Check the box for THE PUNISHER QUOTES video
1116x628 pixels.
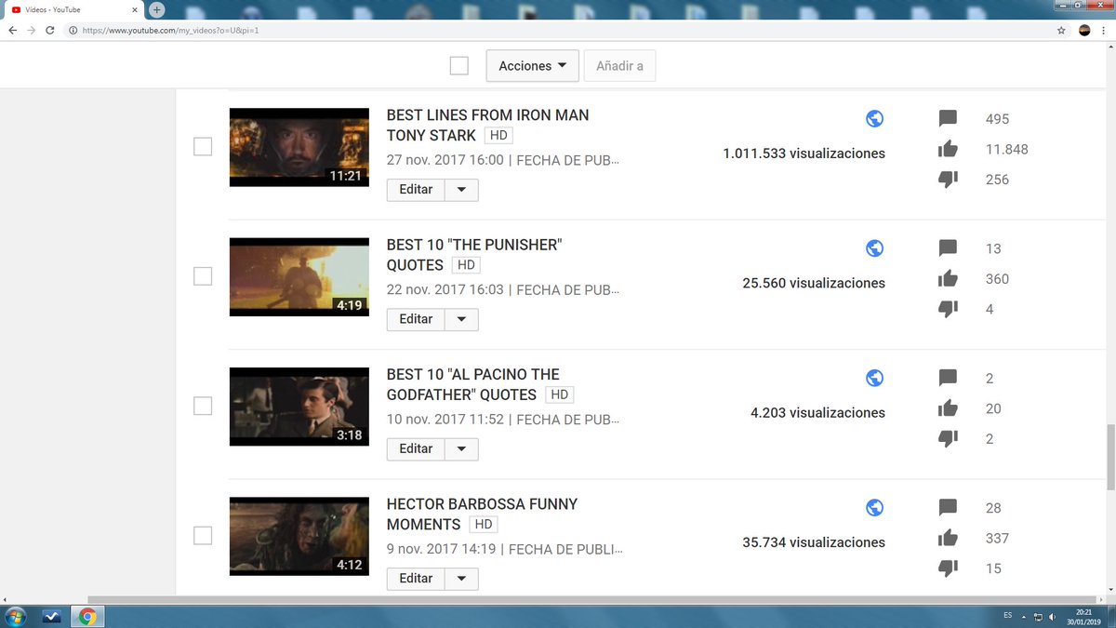(203, 276)
